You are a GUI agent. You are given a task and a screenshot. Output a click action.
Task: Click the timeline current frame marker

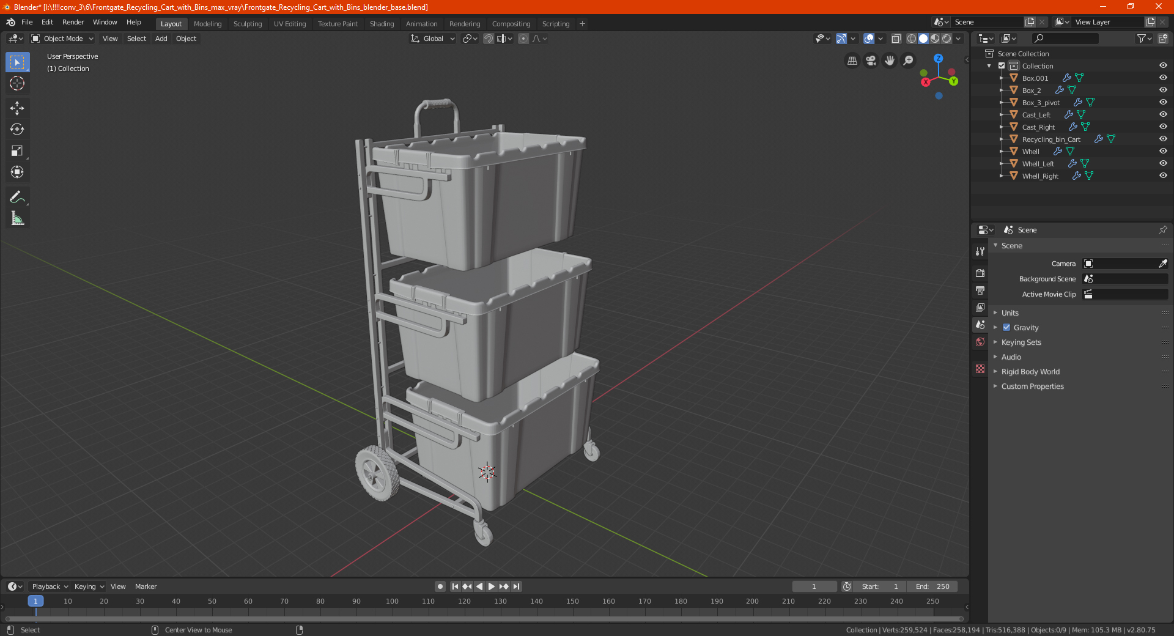click(35, 601)
